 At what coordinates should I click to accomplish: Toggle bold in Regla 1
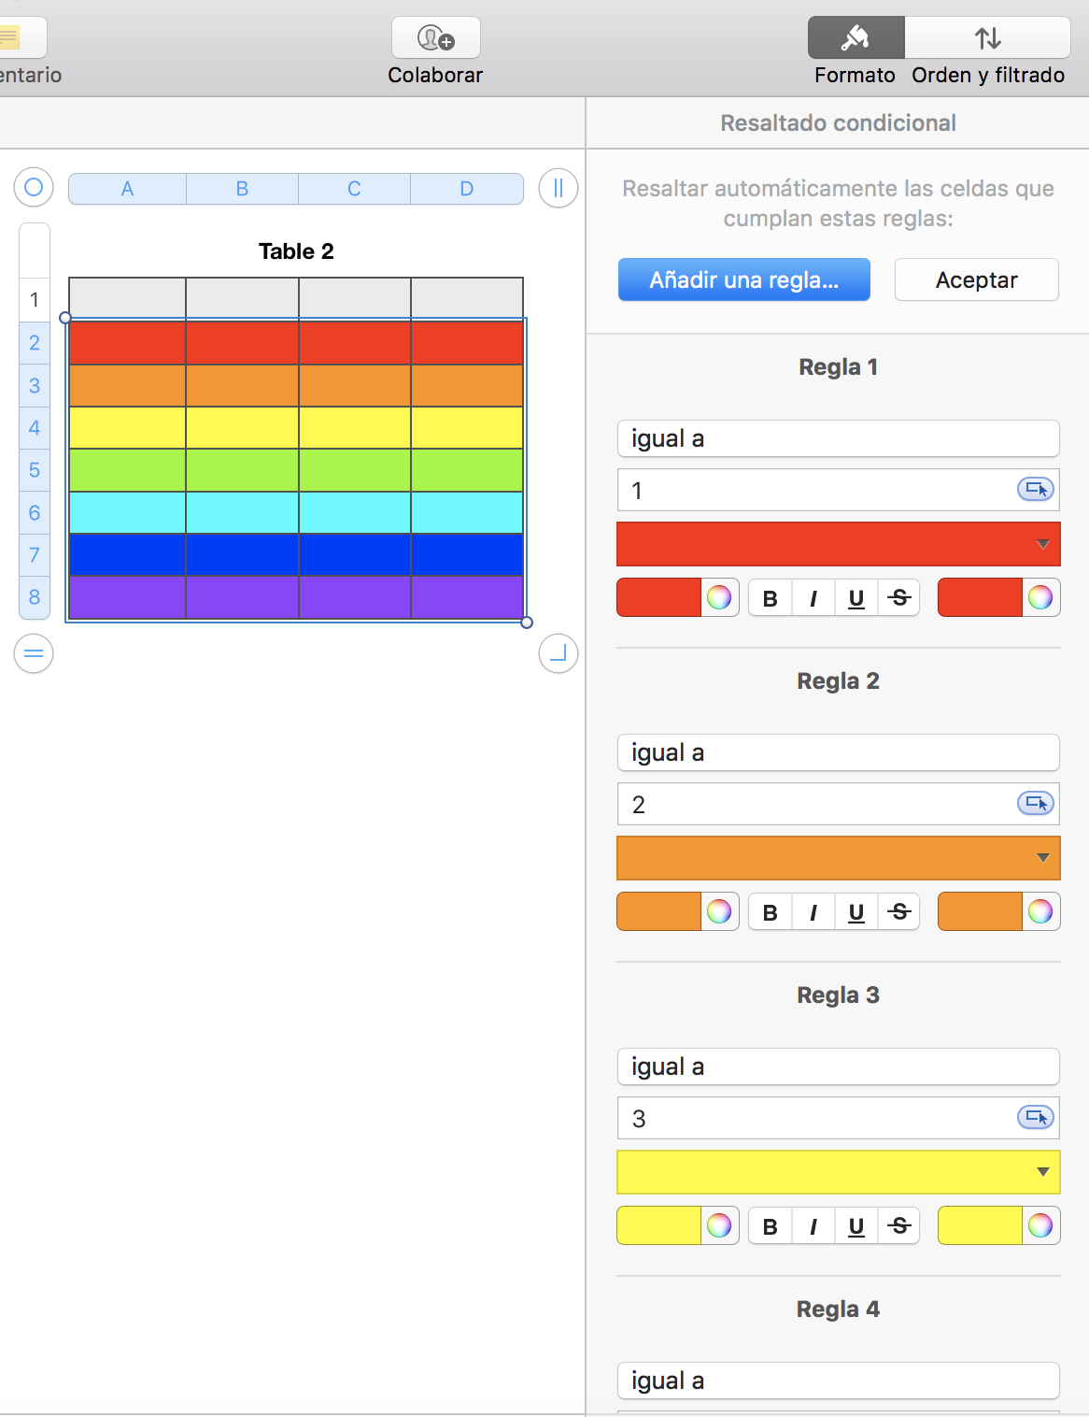pos(771,598)
